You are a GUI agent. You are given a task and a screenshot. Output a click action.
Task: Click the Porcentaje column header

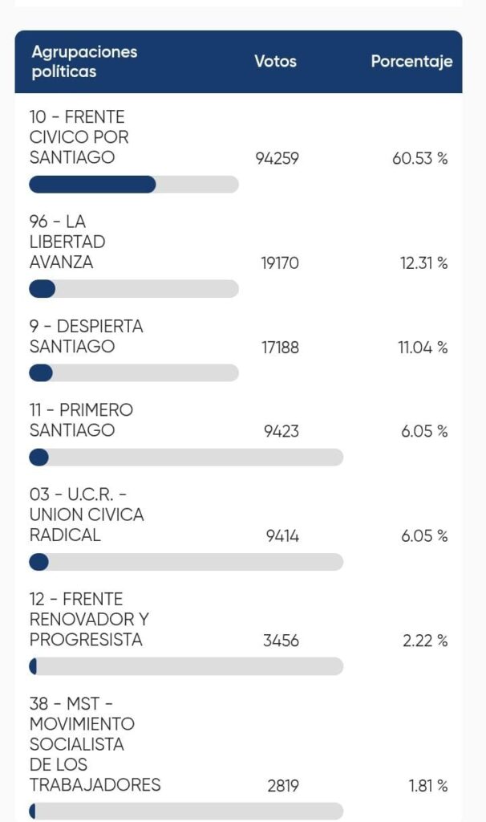click(x=411, y=61)
